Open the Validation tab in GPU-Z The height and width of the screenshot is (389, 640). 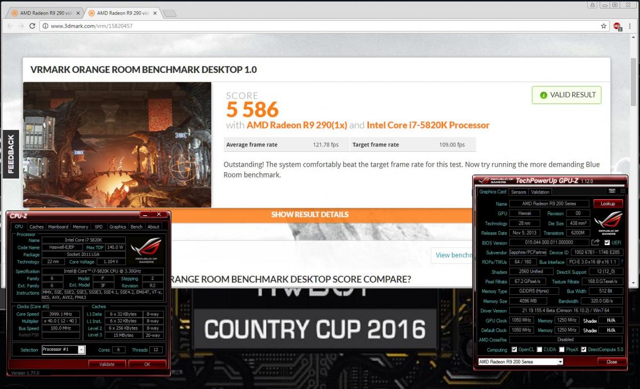pyautogui.click(x=541, y=192)
